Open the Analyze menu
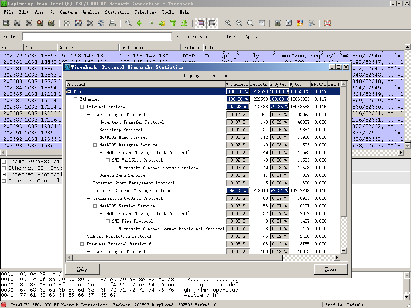The width and height of the screenshot is (411, 308). [x=91, y=12]
